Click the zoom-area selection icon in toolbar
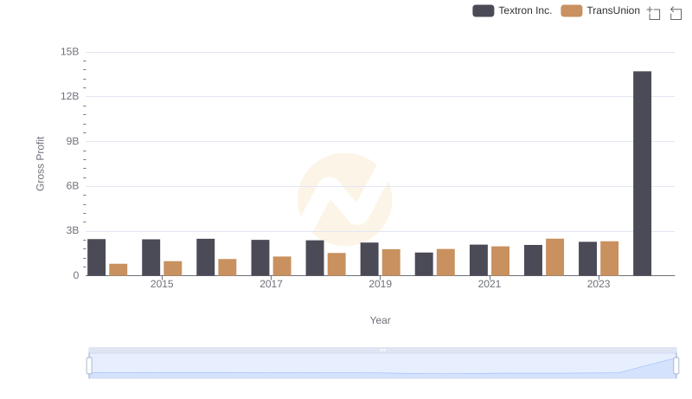 [x=654, y=13]
